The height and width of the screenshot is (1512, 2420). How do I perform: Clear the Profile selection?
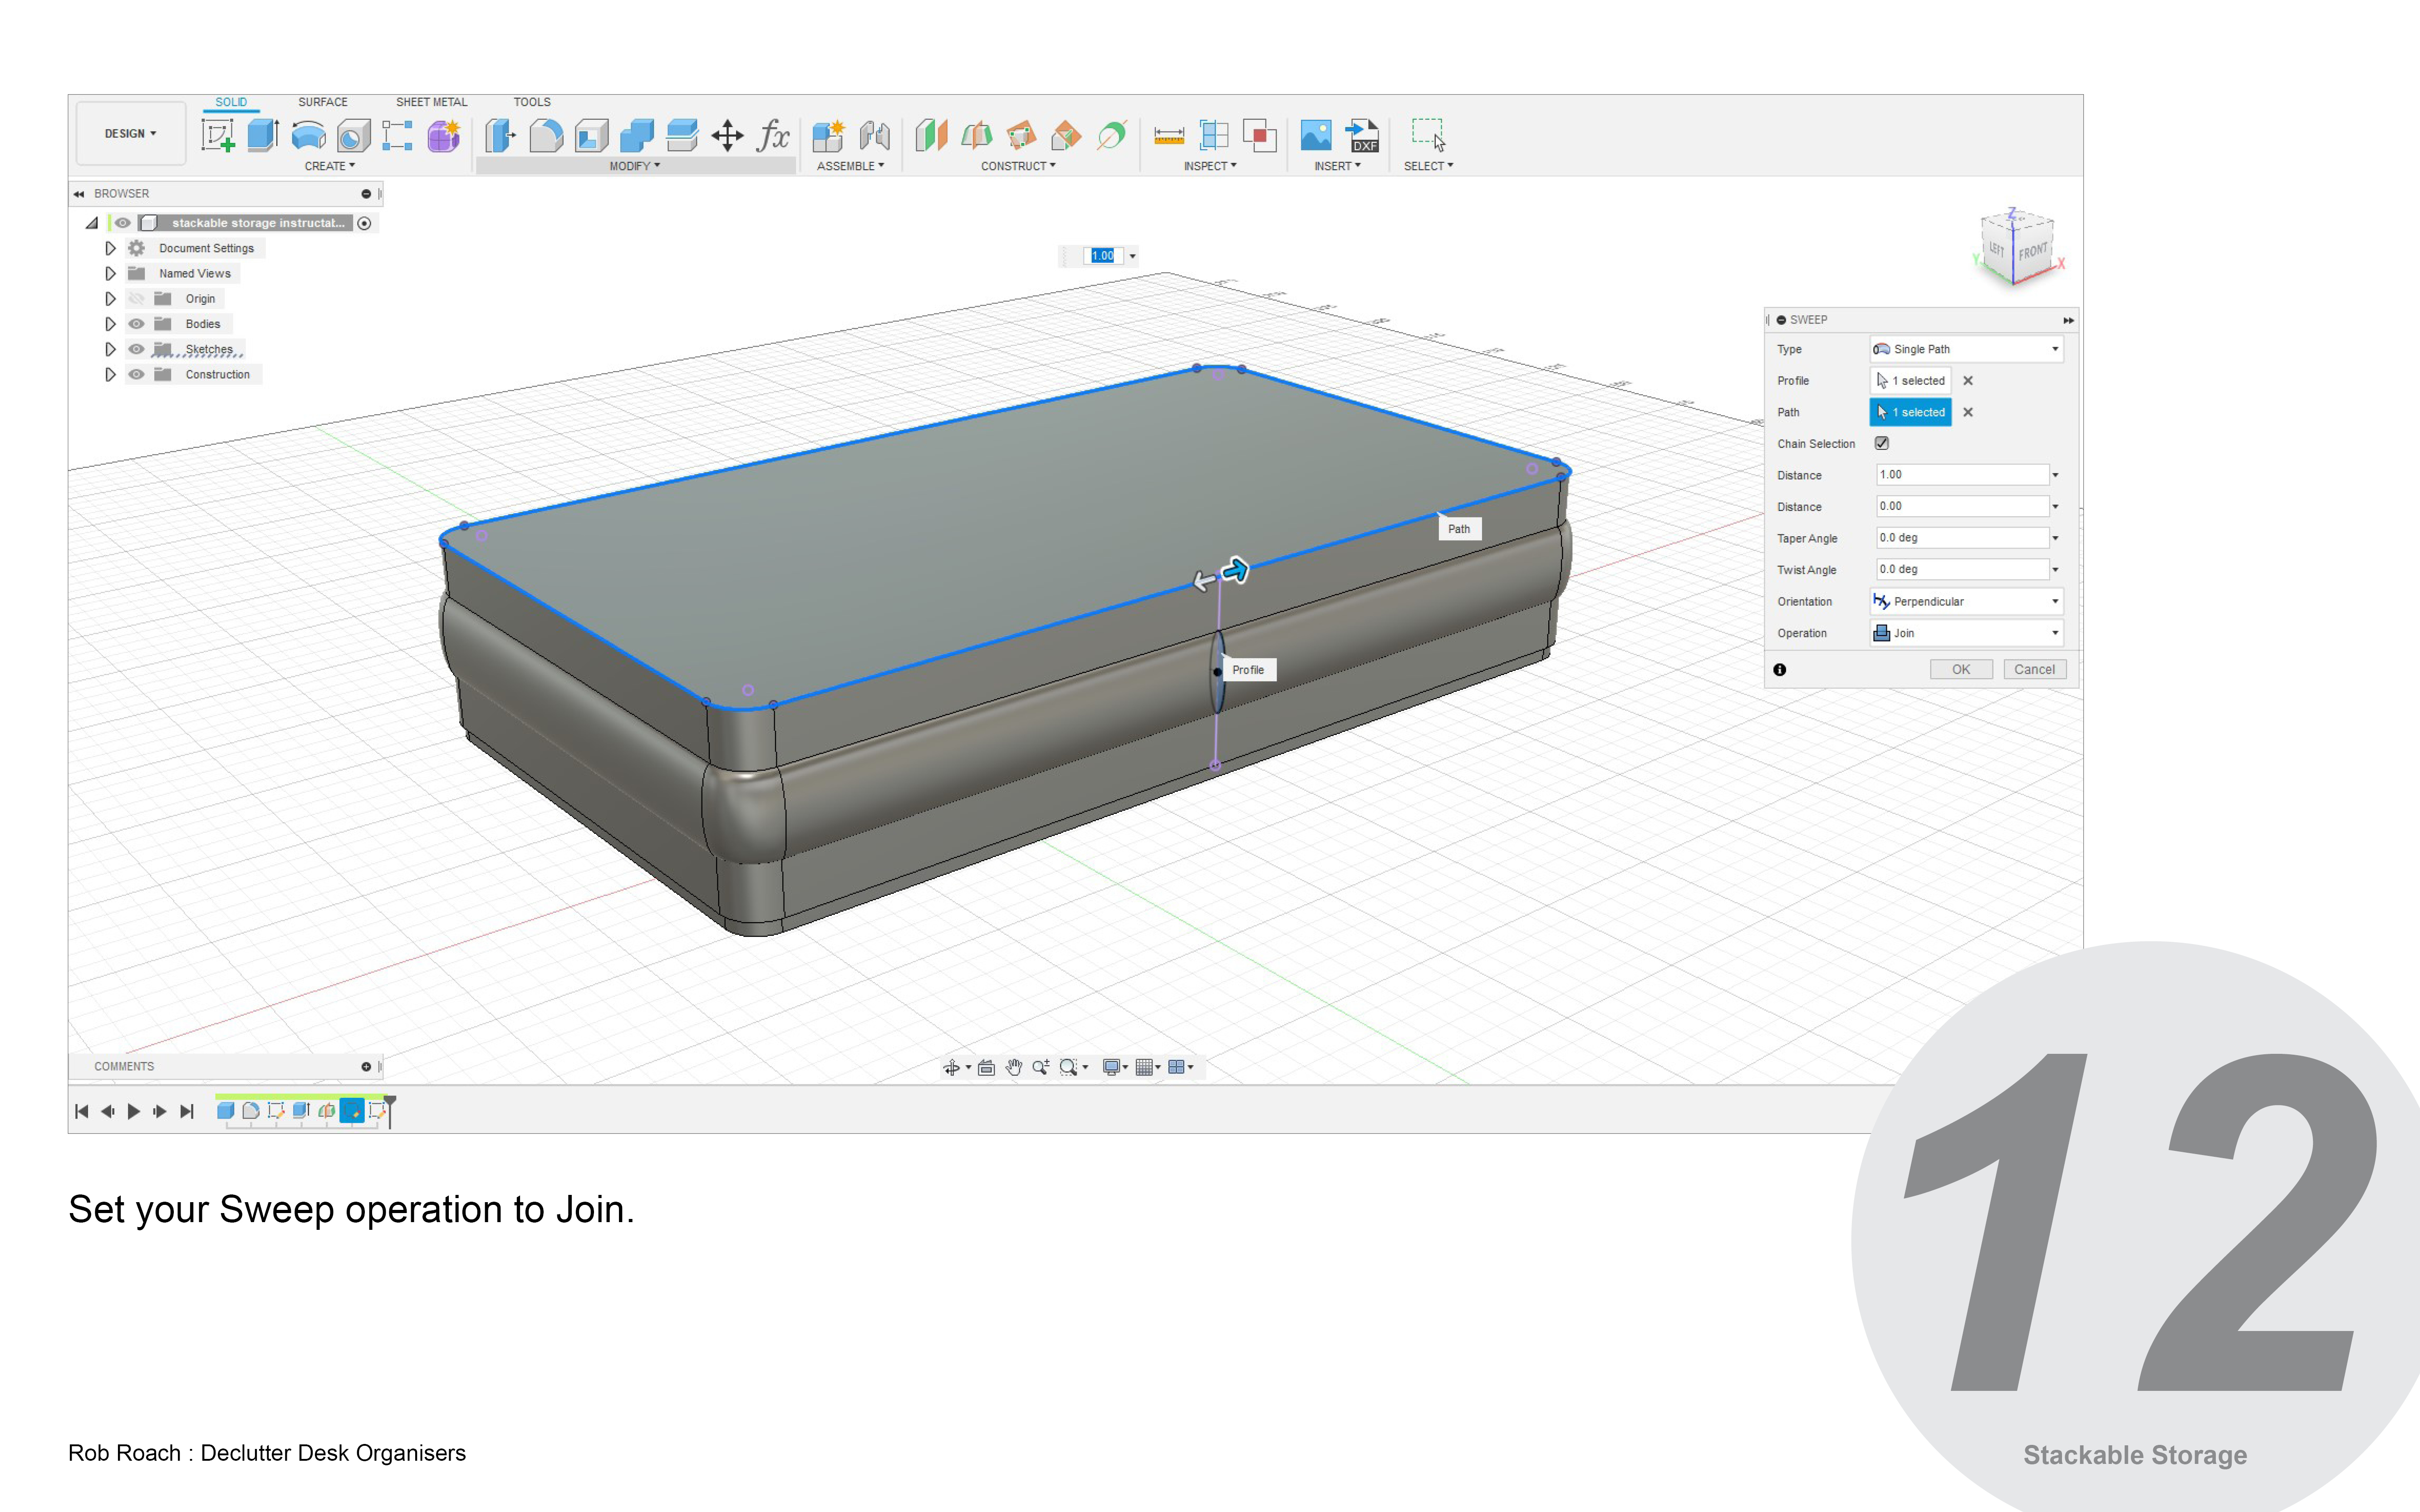pyautogui.click(x=1968, y=380)
